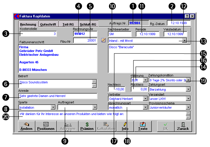Expand the Abrechnungsart monatlich dropdown
This screenshot has height=147, width=210.
click(145, 107)
